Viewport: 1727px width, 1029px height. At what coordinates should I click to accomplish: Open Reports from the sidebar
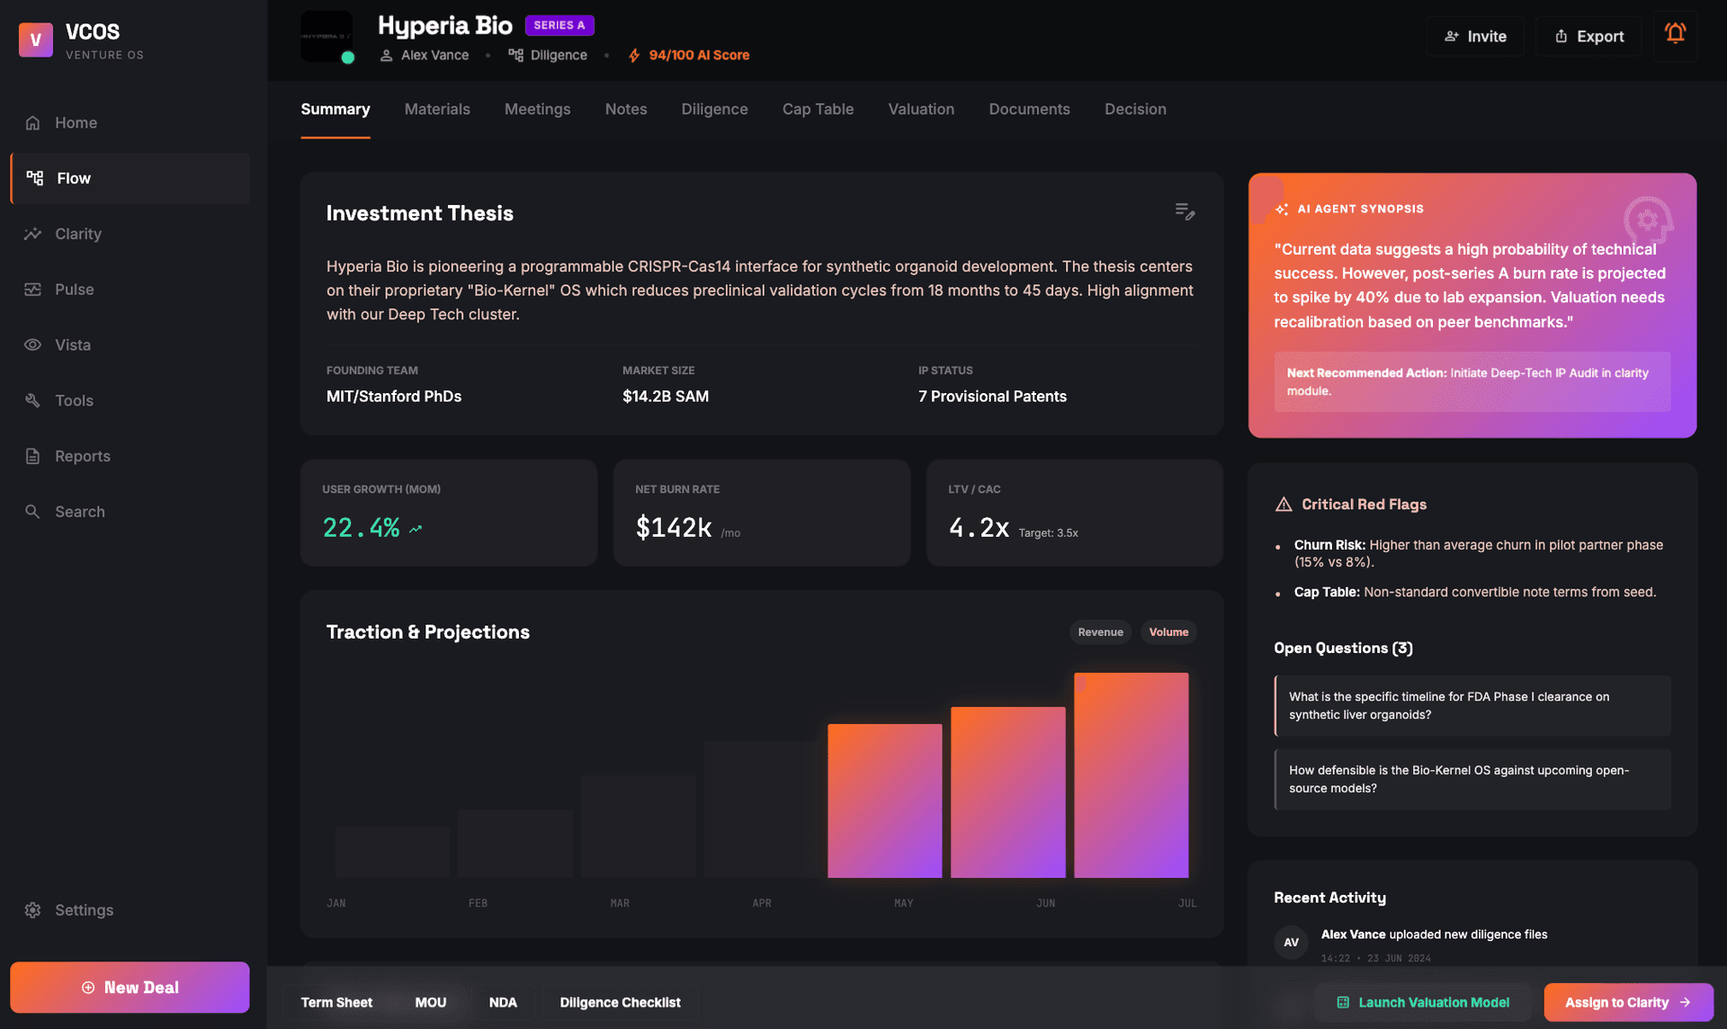[x=80, y=456]
